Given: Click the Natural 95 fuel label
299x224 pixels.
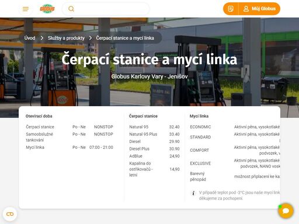Looking at the screenshot, I should coord(139,127).
